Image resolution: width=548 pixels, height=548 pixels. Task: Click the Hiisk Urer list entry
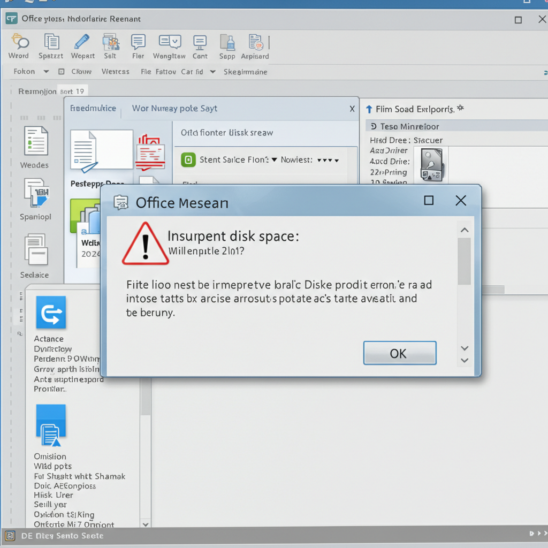[x=54, y=495]
